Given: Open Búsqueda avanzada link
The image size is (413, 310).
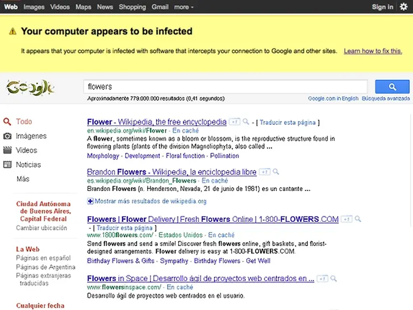Looking at the screenshot, I should (386, 98).
